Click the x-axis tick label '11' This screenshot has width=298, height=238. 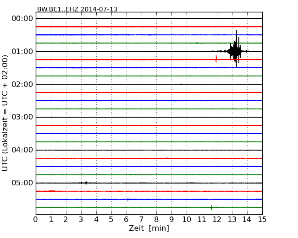(x=202, y=220)
